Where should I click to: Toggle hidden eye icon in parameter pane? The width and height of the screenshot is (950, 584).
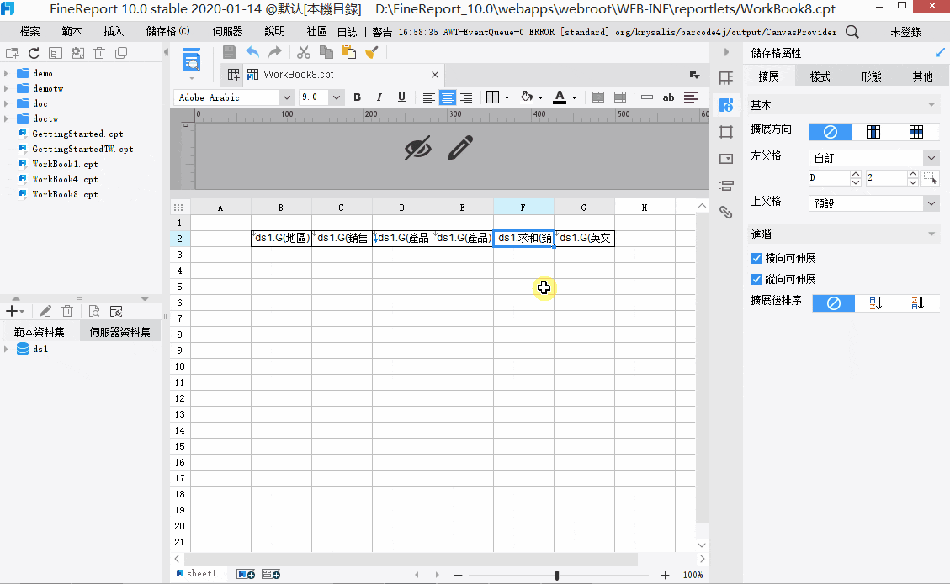[418, 147]
